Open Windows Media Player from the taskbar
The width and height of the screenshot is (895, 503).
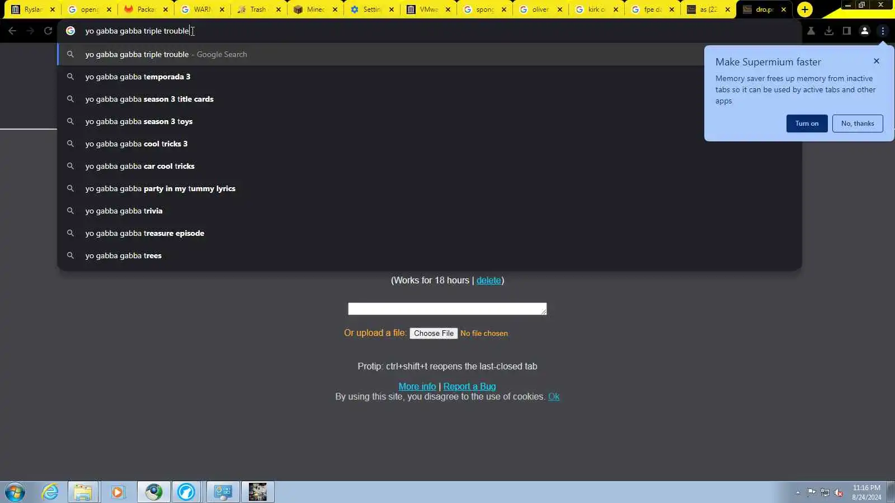pos(117,492)
